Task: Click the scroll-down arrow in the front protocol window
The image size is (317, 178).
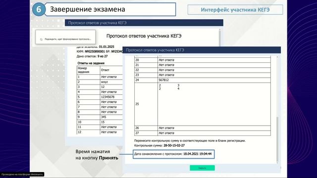Action: click(x=277, y=163)
